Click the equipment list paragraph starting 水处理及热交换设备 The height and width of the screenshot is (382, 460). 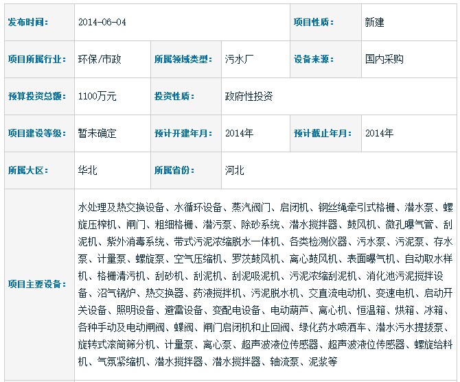click(x=266, y=285)
